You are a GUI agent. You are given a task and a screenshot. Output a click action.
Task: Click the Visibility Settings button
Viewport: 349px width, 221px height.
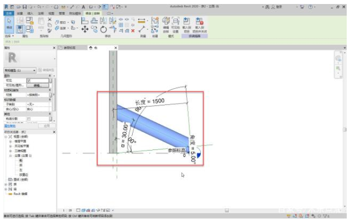(176, 25)
